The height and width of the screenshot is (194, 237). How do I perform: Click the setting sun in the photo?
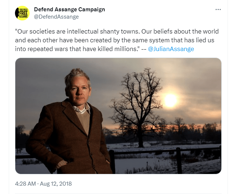coord(170,100)
